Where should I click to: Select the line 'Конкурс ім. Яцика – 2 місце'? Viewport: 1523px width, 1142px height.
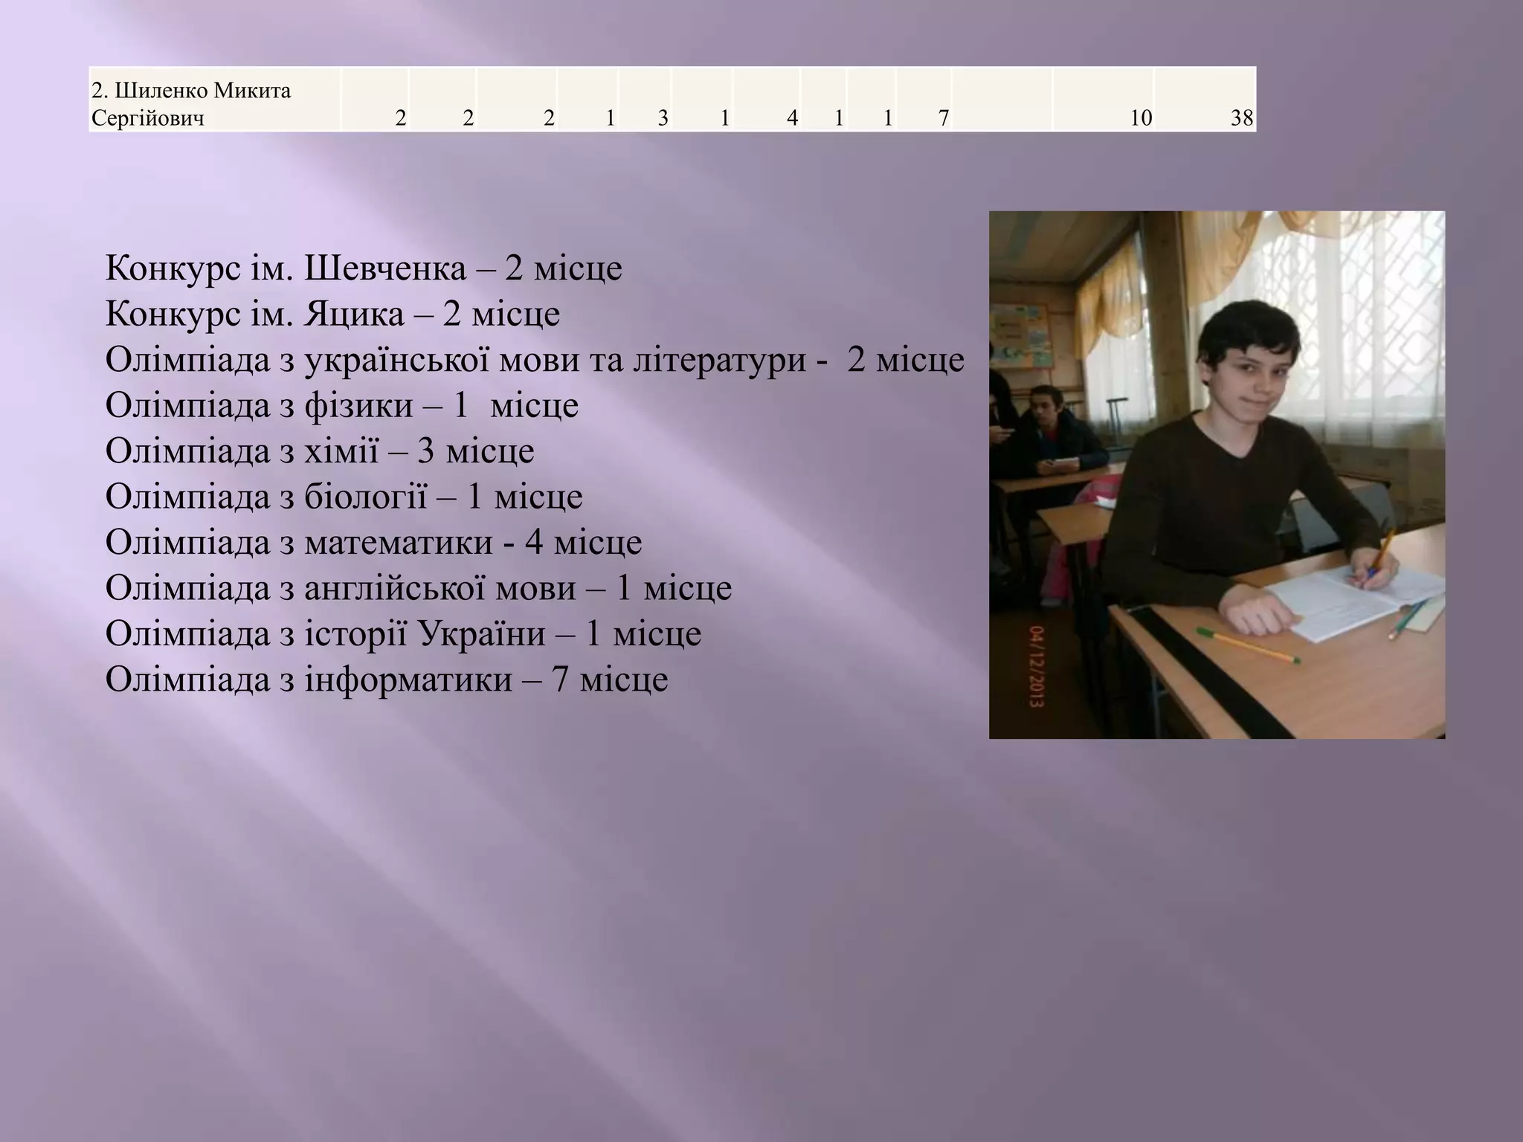pos(332,314)
